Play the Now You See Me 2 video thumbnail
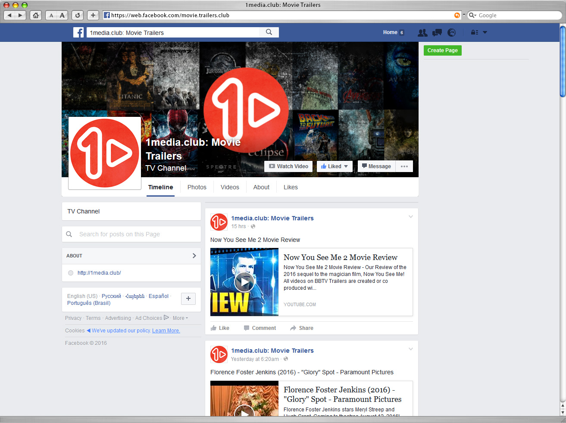Viewport: 566px width, 423px height. [244, 282]
